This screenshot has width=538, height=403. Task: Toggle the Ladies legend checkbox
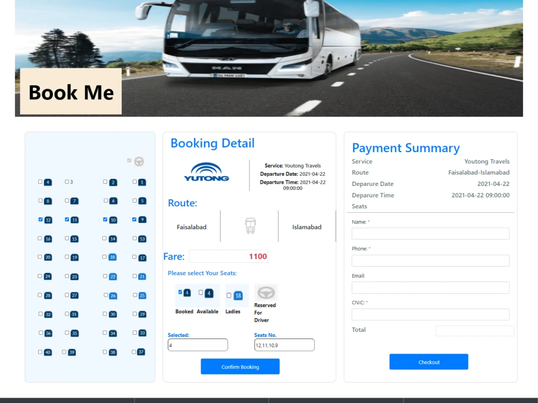coord(229,295)
